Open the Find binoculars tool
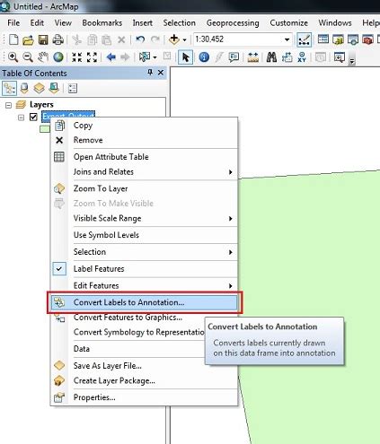 [271, 57]
